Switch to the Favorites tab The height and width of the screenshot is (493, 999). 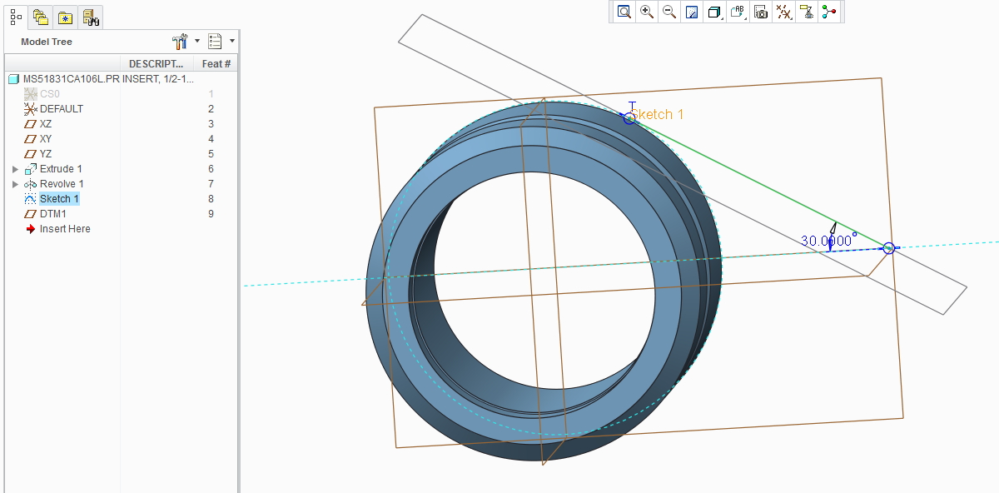pyautogui.click(x=65, y=17)
